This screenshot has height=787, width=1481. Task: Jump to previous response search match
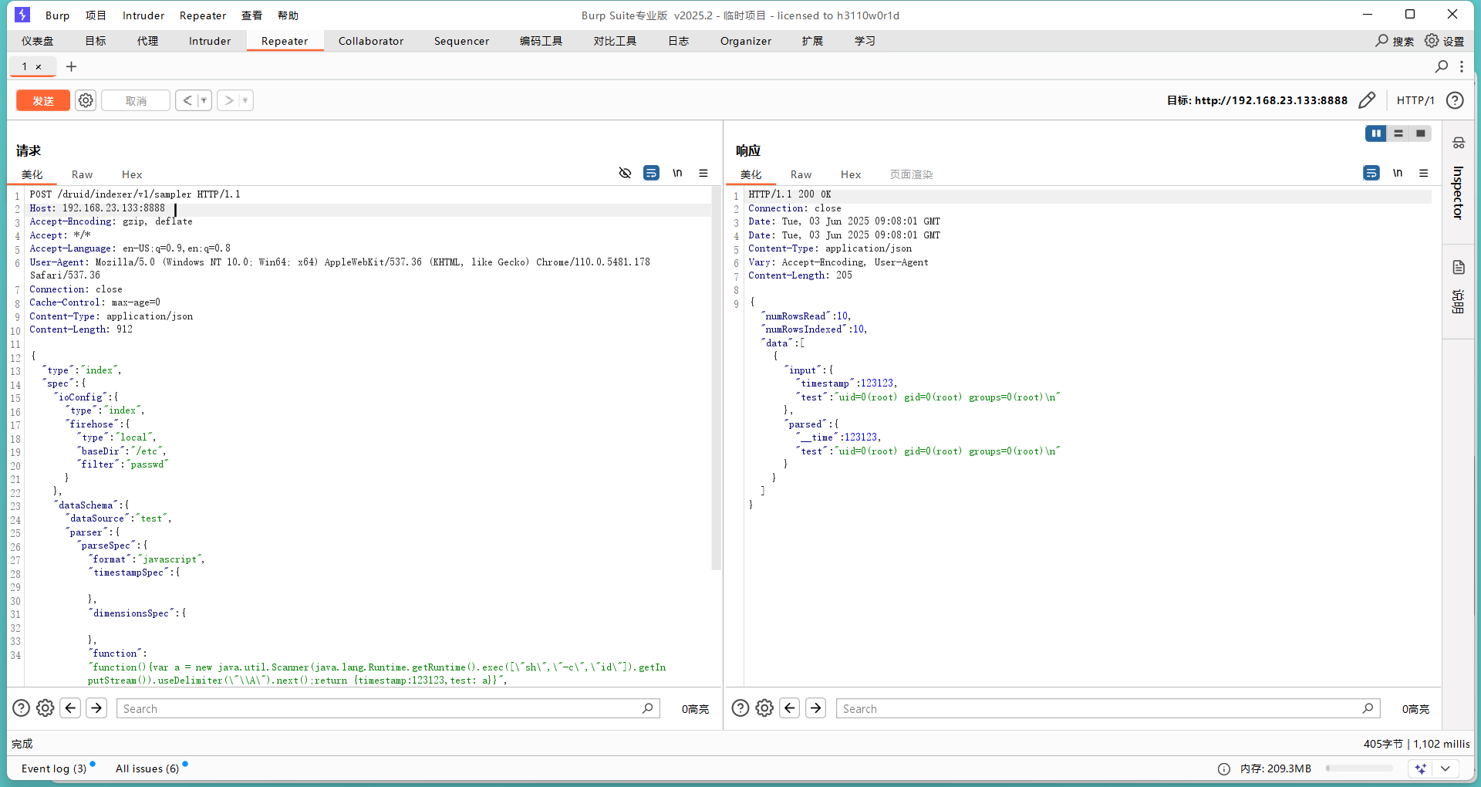coord(790,708)
